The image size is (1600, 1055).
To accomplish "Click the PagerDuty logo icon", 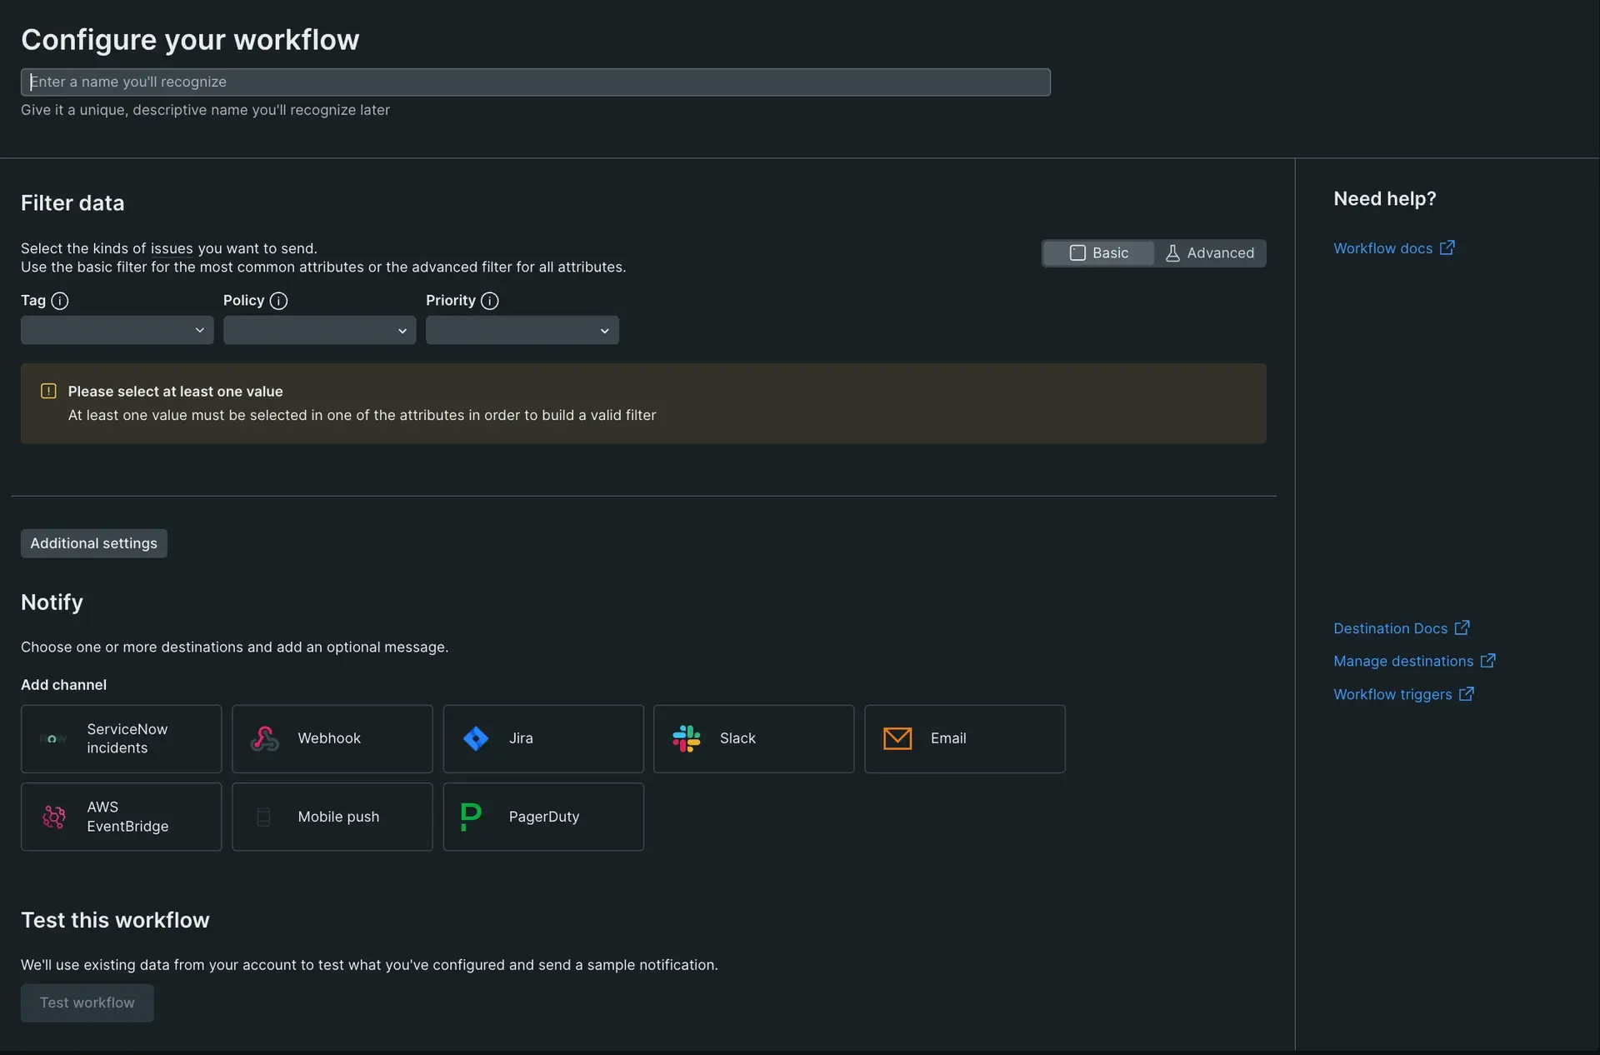I will pyautogui.click(x=471, y=817).
